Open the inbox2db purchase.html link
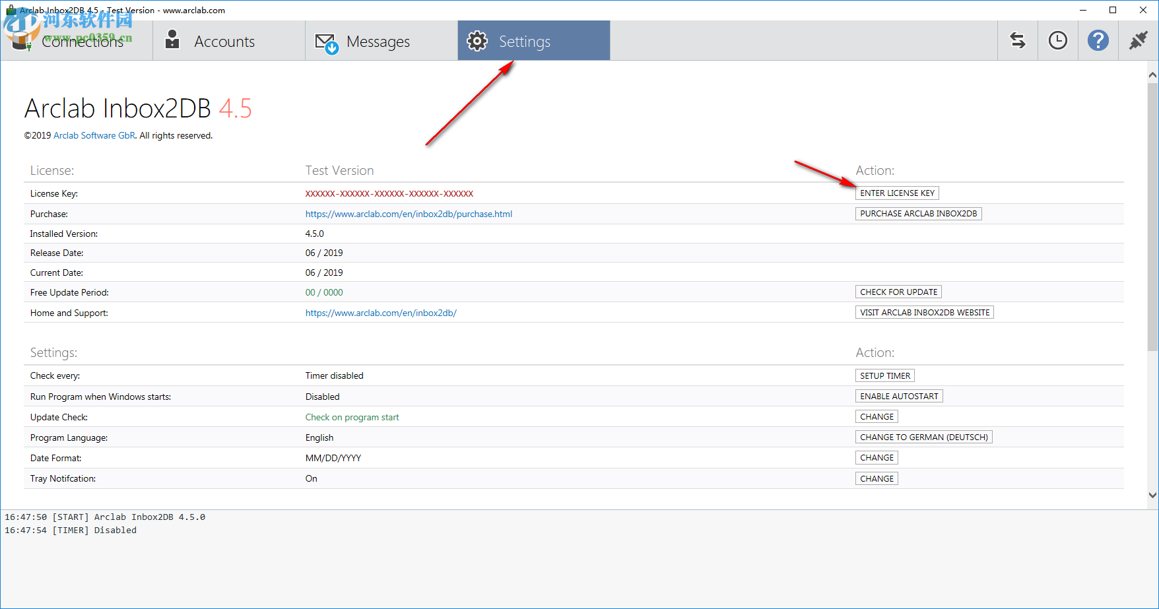 click(409, 214)
